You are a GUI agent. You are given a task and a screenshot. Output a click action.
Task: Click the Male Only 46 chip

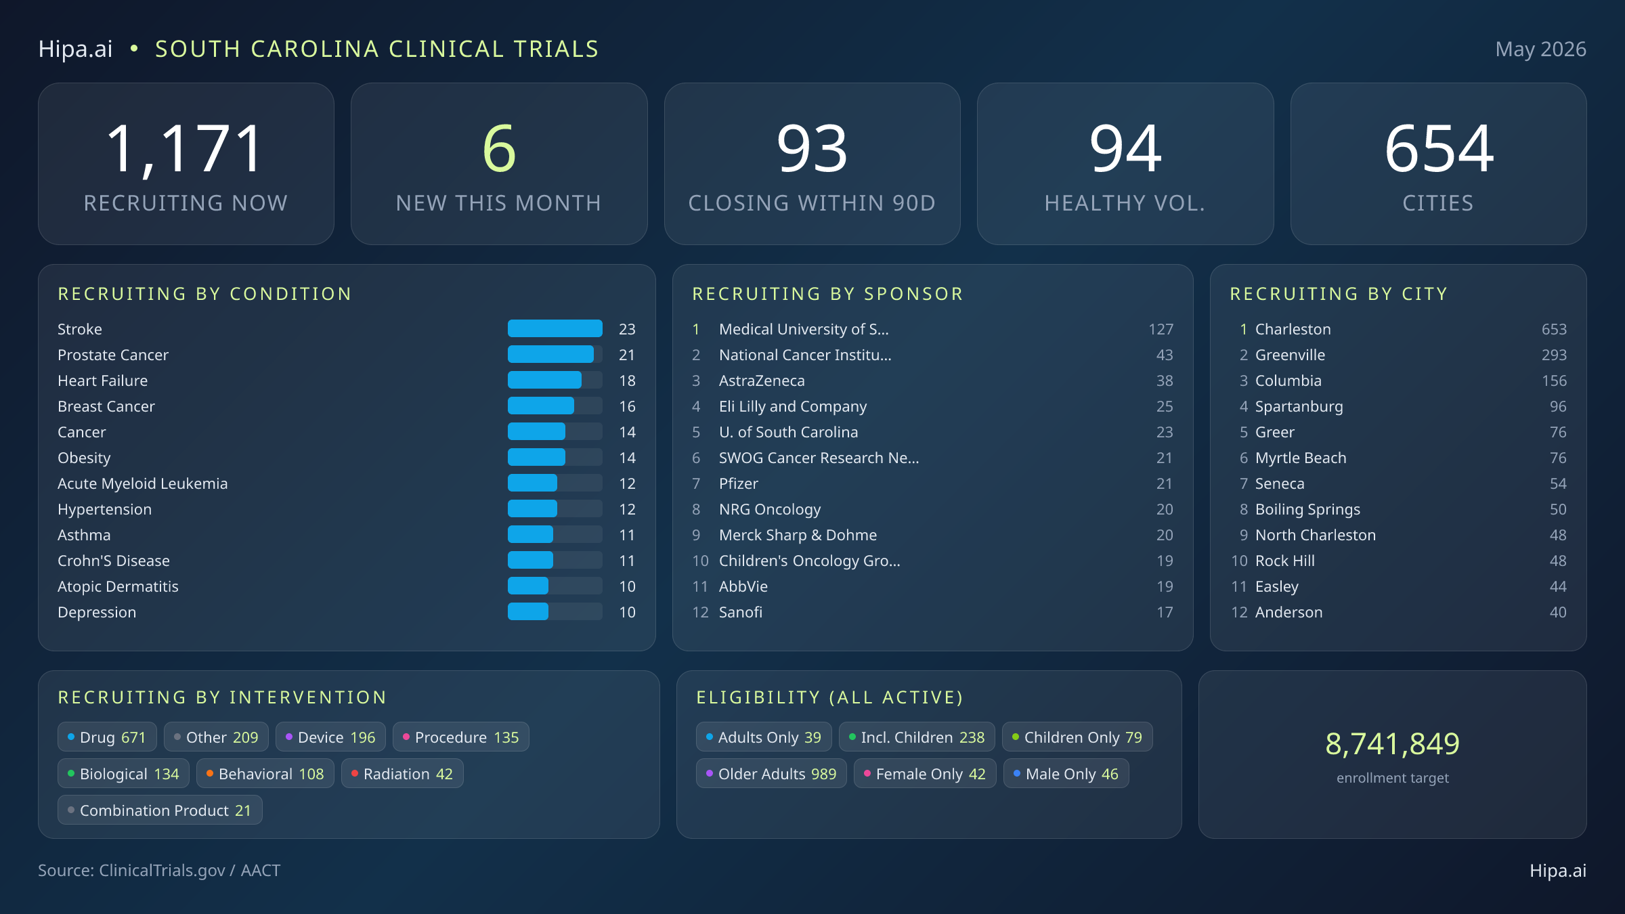tap(1066, 774)
